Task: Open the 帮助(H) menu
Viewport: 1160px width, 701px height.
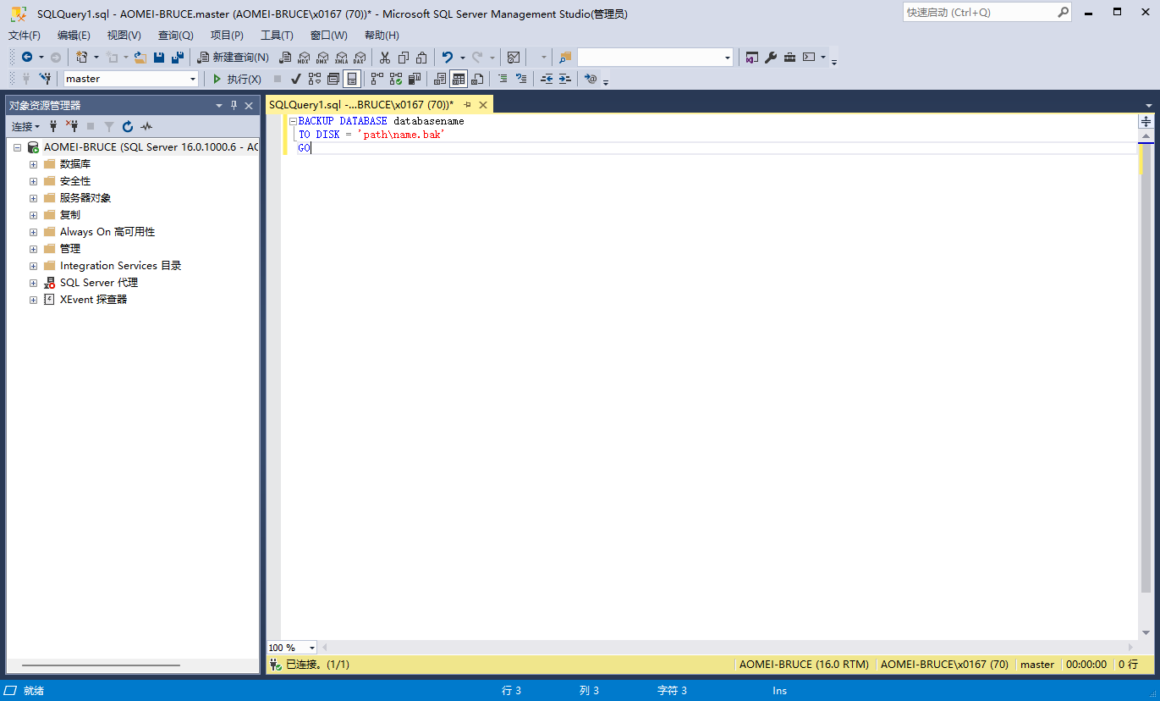Action: tap(382, 35)
